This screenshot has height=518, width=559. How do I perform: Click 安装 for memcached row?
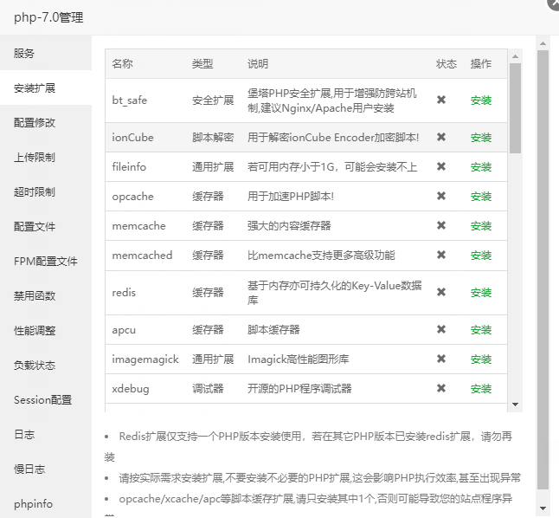point(481,256)
